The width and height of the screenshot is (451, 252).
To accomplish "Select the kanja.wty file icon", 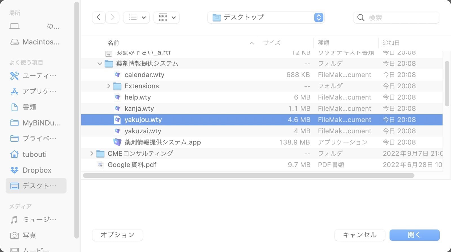I will pos(117,109).
